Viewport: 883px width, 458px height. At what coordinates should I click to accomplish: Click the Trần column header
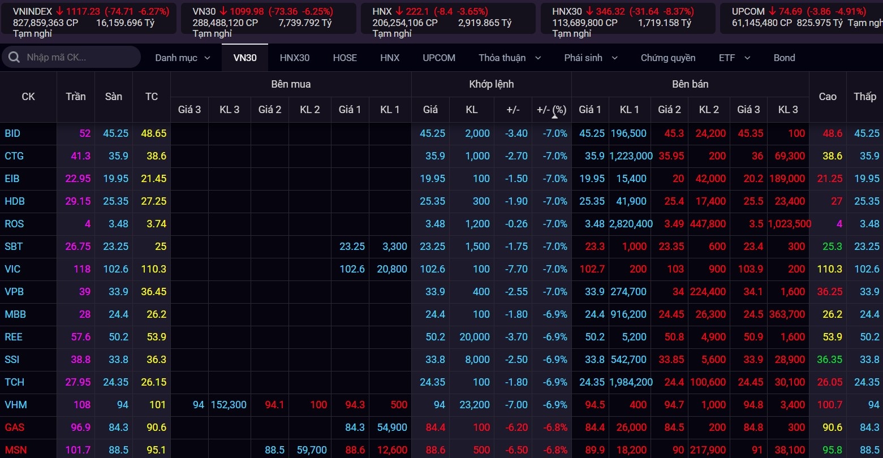76,97
